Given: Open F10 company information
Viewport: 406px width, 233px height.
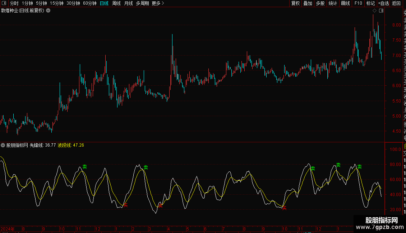Looking at the screenshot, I should (358, 3).
